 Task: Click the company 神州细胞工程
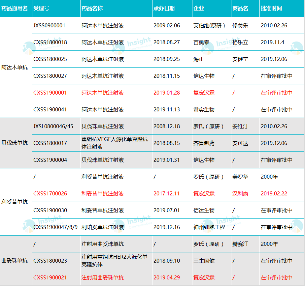point(209,227)
